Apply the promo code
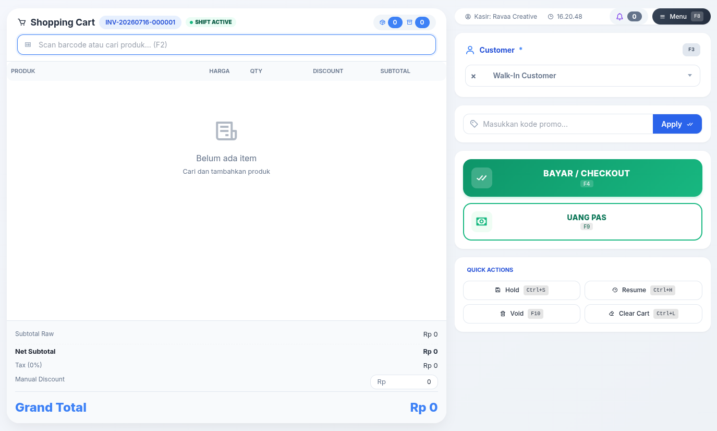 (x=677, y=124)
